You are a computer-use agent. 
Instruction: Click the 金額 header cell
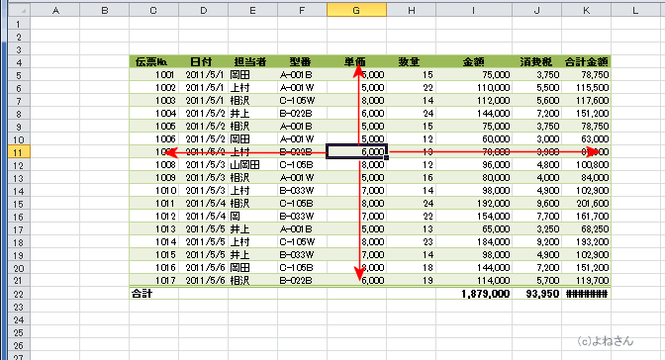[474, 62]
